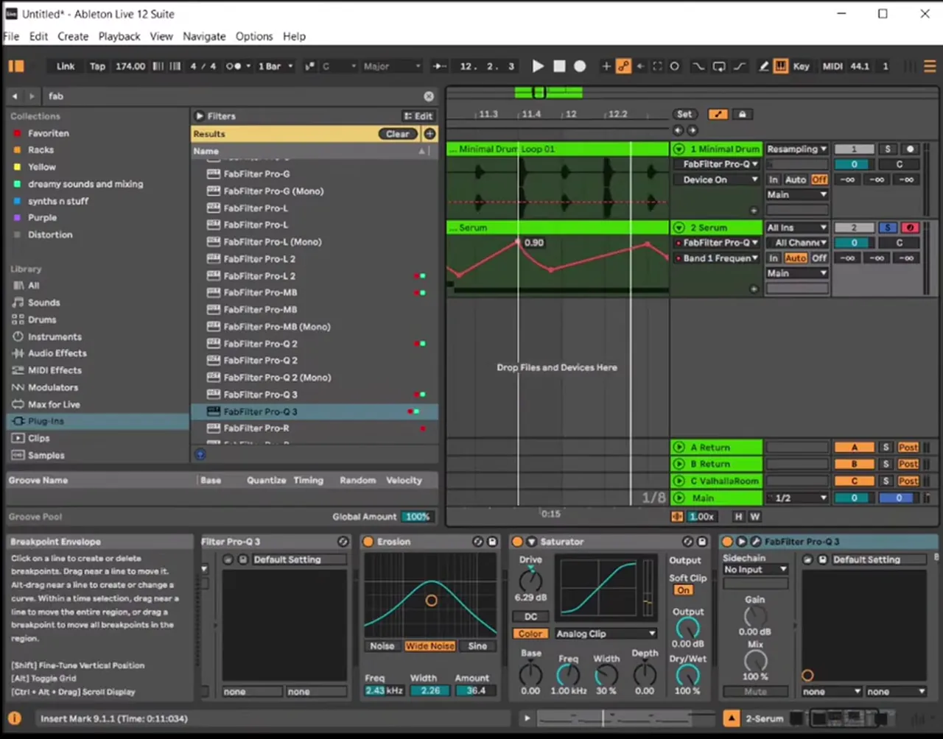Enable the Color button in Saturator

[x=530, y=634]
